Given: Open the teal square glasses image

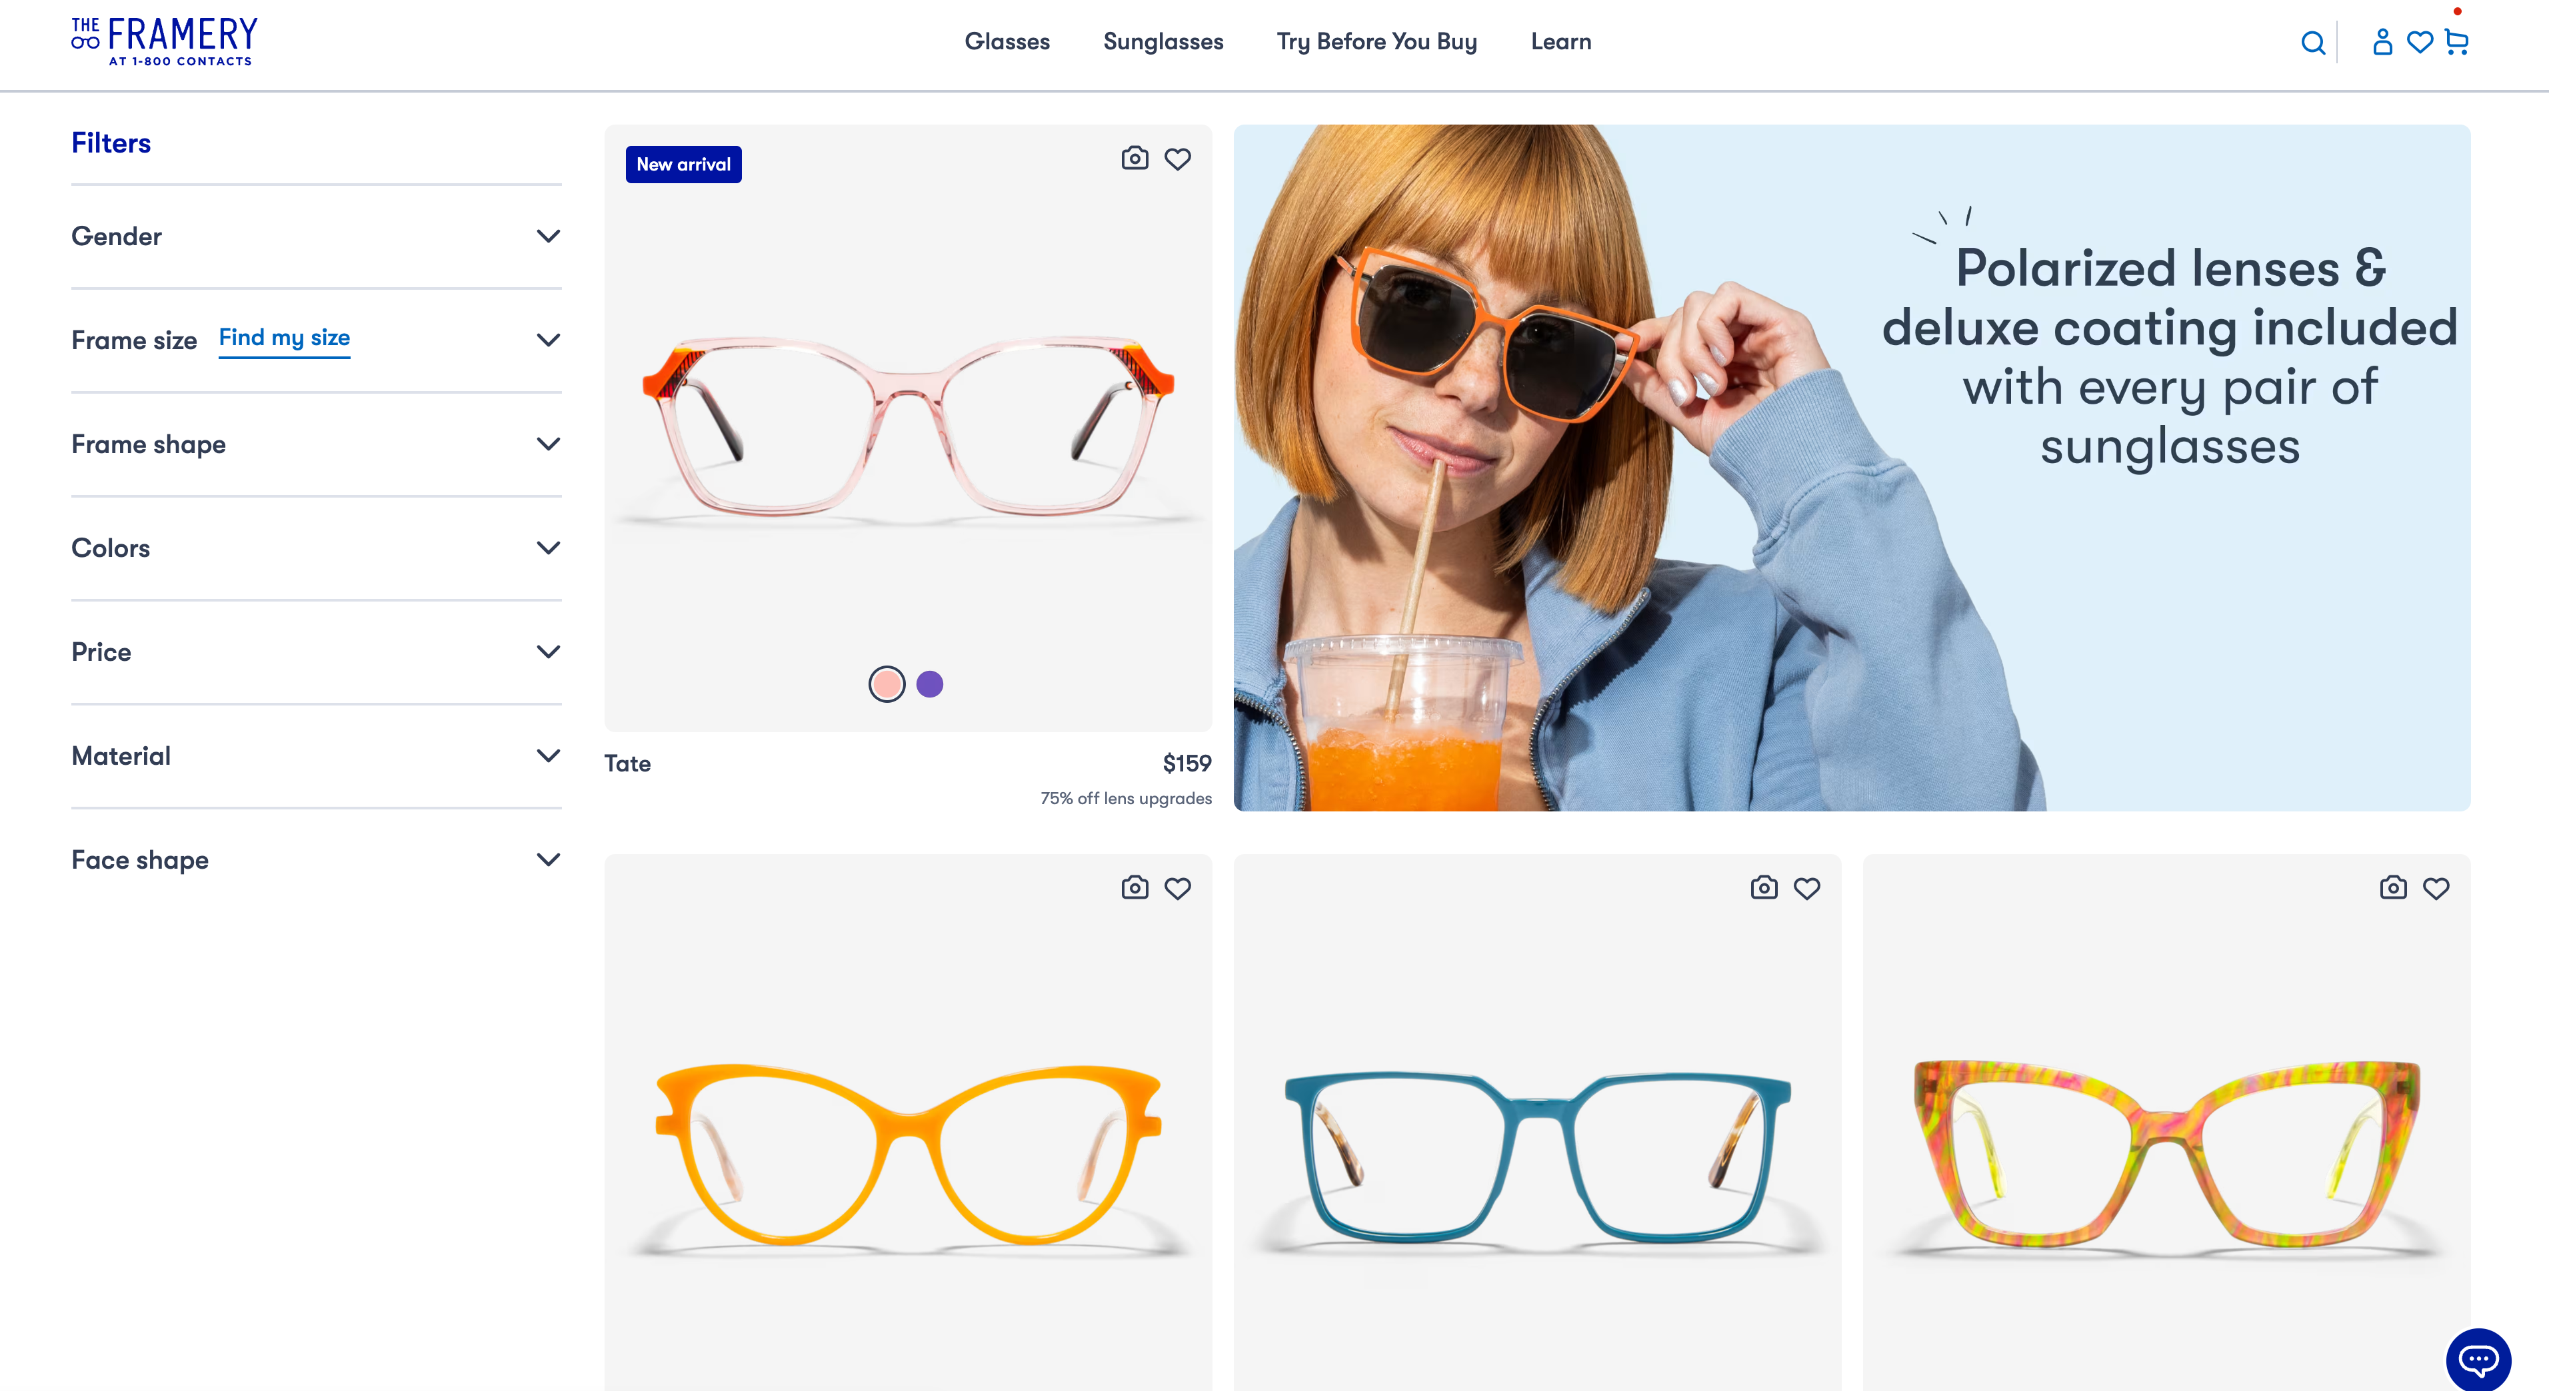Looking at the screenshot, I should (1536, 1157).
